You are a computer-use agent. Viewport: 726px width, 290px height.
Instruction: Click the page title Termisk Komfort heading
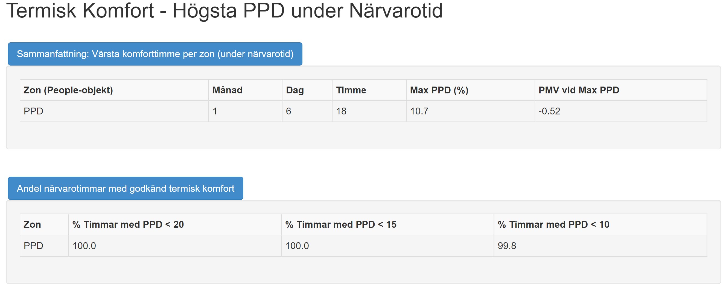click(x=224, y=11)
